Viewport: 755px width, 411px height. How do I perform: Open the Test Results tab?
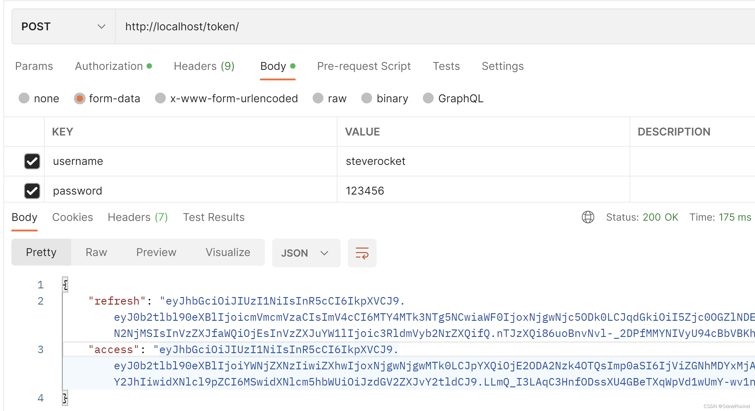click(x=214, y=217)
